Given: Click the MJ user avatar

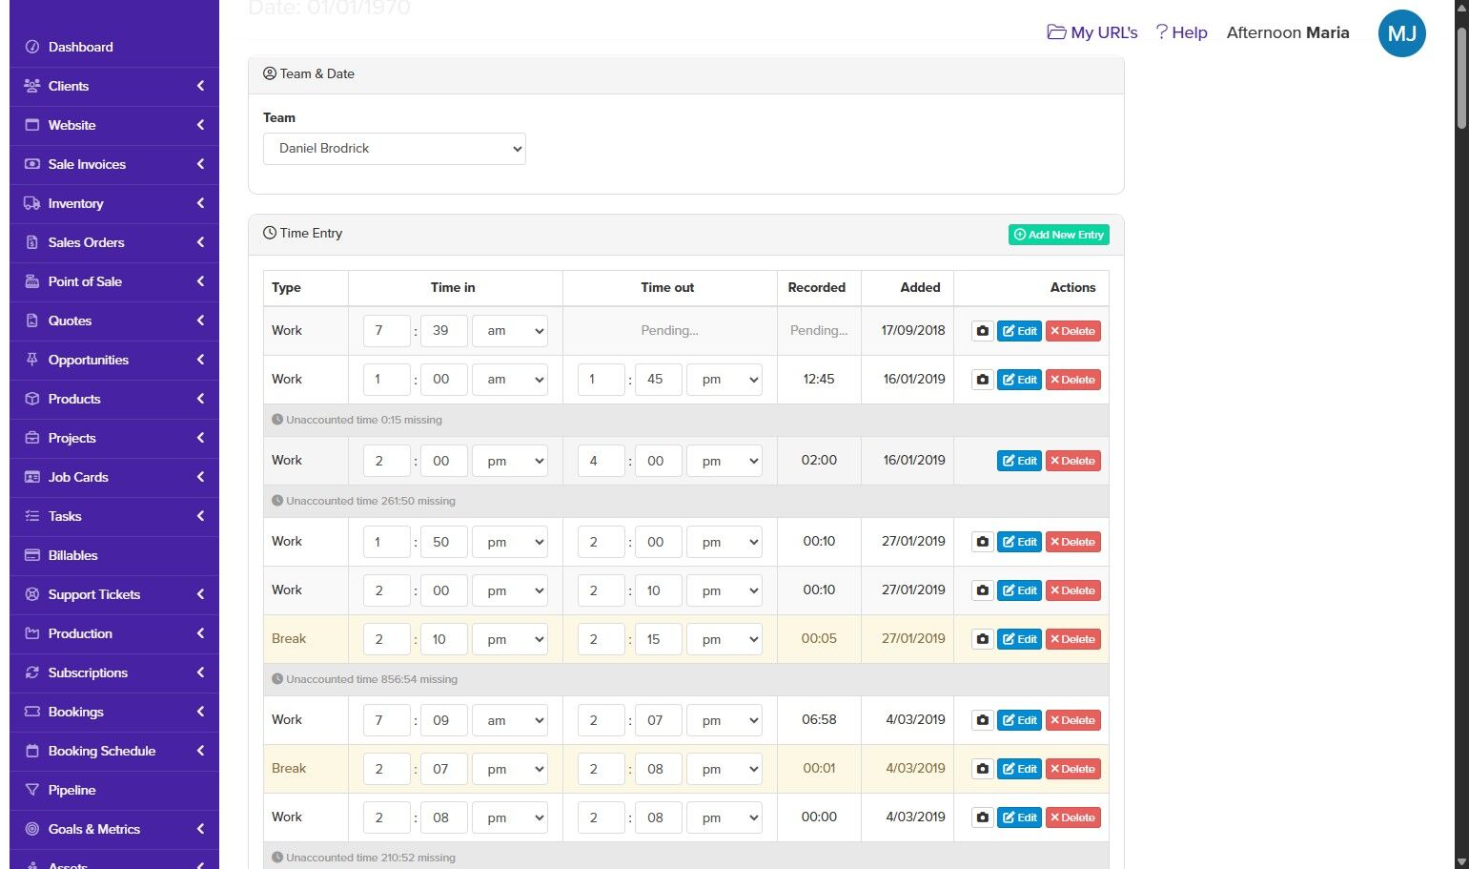Looking at the screenshot, I should point(1401,34).
